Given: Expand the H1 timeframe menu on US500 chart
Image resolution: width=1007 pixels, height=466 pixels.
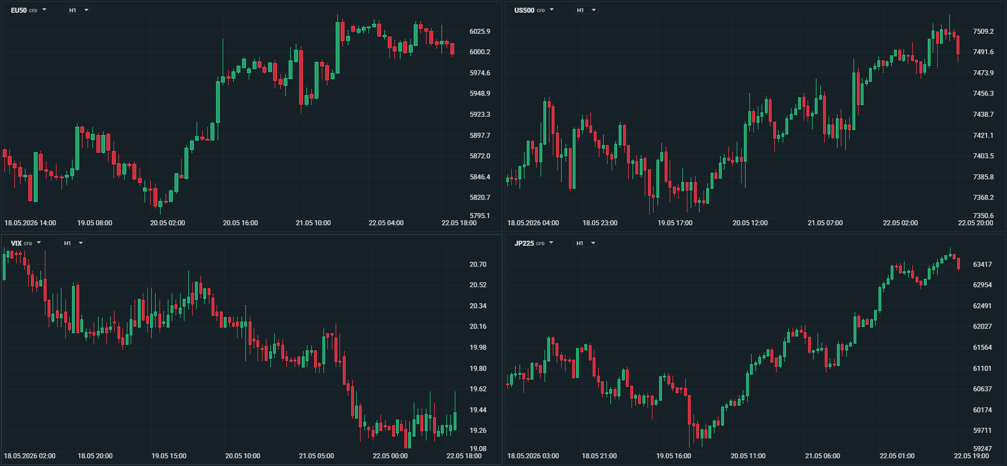Looking at the screenshot, I should [585, 10].
